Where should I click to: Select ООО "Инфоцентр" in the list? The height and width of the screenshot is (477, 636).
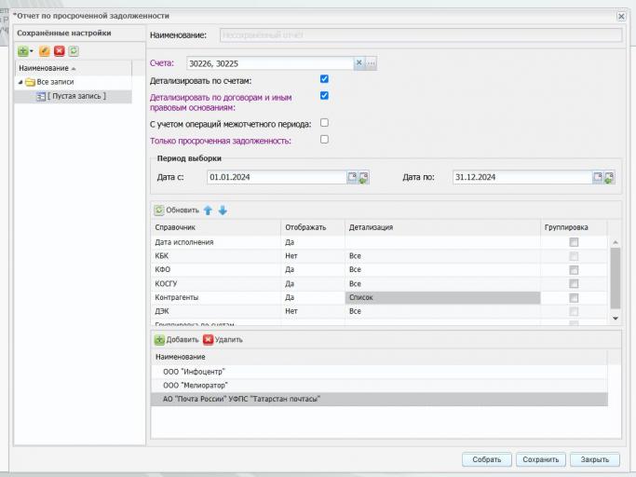379,372
